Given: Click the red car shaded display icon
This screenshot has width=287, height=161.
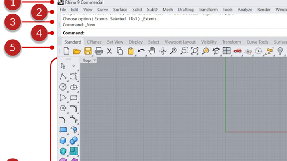Looking at the screenshot, I should click(237, 51).
